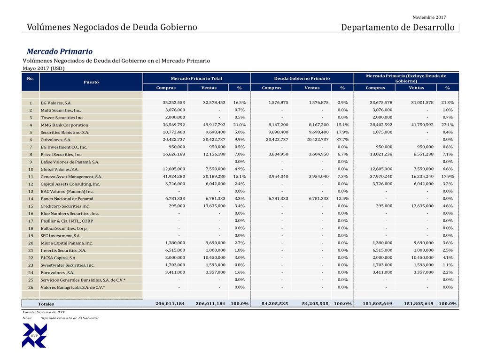
Task: Click the 'BG Valores, S.A.' row name
Action: point(56,103)
